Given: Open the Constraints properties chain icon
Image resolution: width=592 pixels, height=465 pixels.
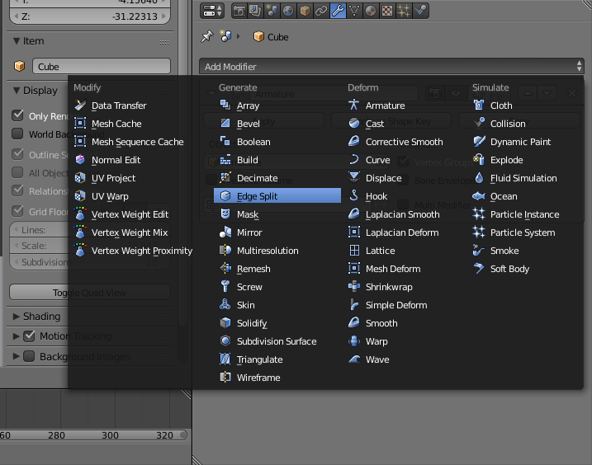Looking at the screenshot, I should click(x=321, y=11).
